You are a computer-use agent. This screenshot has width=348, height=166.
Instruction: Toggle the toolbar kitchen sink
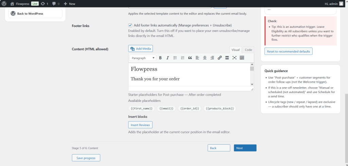[242, 58]
